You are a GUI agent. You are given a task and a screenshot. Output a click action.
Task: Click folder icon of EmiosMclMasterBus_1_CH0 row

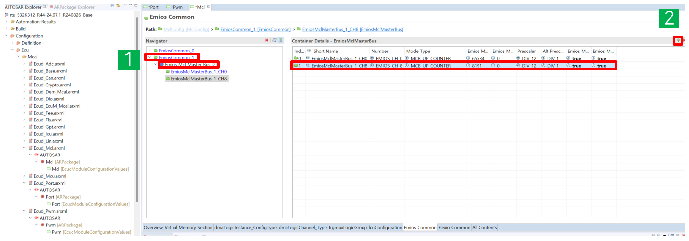(296, 58)
